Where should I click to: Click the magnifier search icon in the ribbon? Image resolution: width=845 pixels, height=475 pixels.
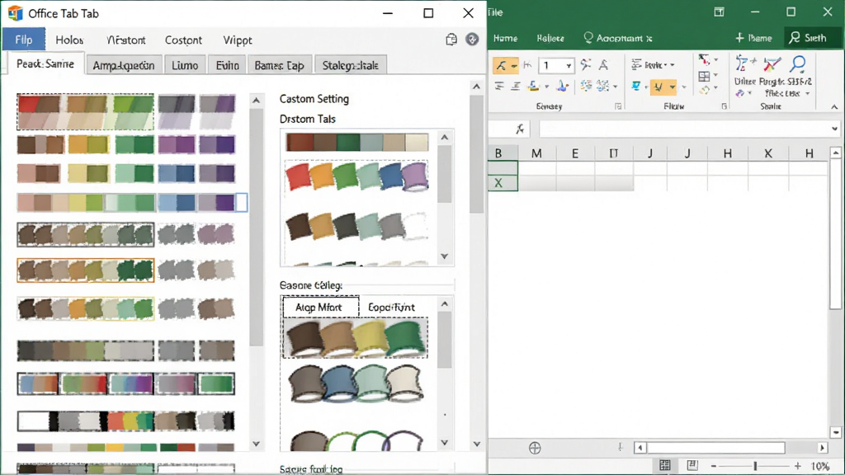pyautogui.click(x=798, y=64)
